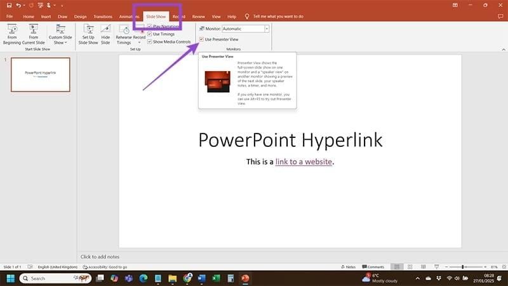Expand Custom Slide Show dropdown
508x286 pixels.
(x=60, y=39)
